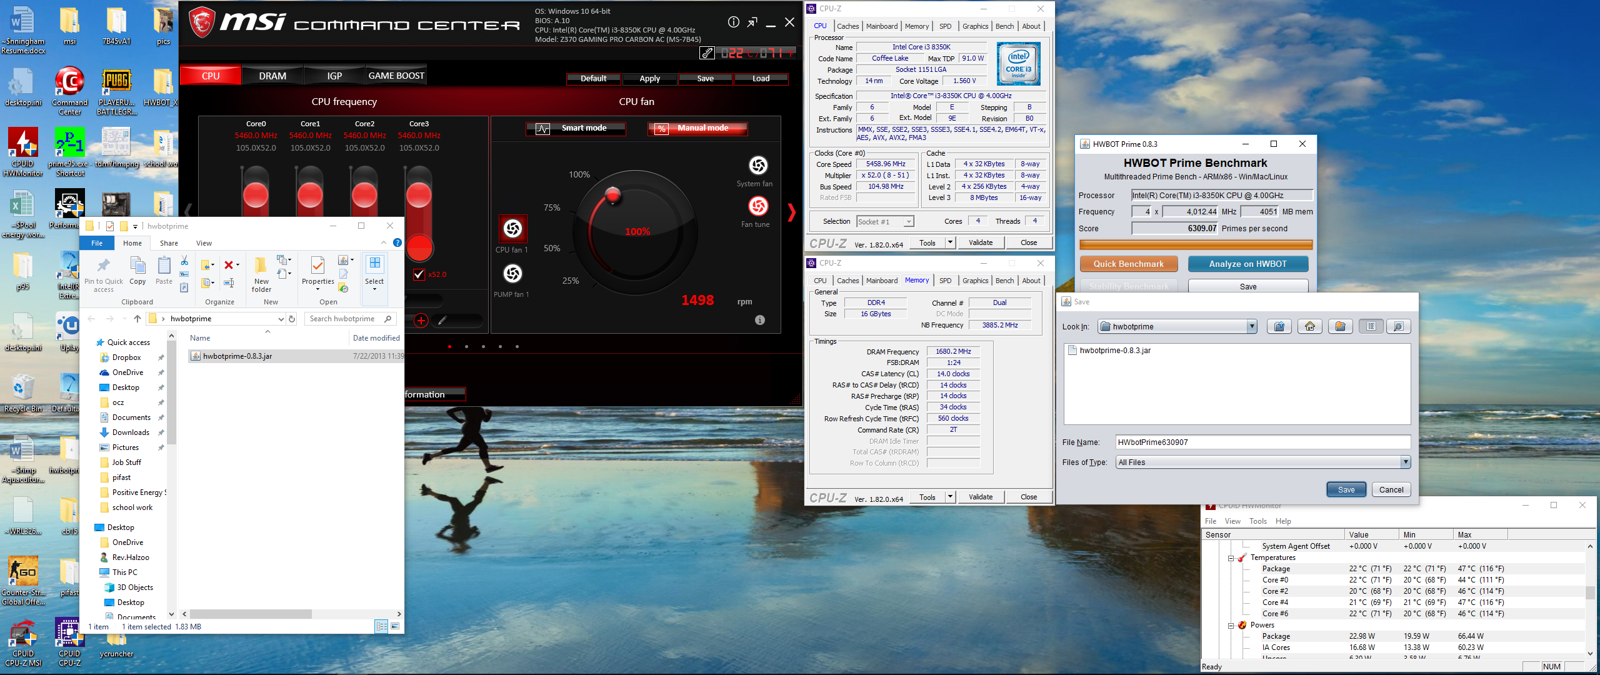Click Downloads in Explorer Quick access
This screenshot has width=1600, height=675.
pos(131,432)
